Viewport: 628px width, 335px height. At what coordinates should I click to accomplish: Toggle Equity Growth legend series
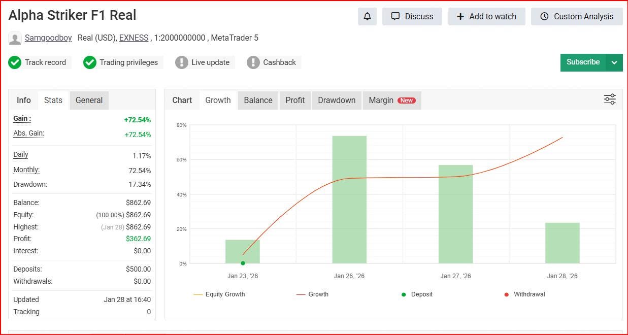[x=219, y=294]
